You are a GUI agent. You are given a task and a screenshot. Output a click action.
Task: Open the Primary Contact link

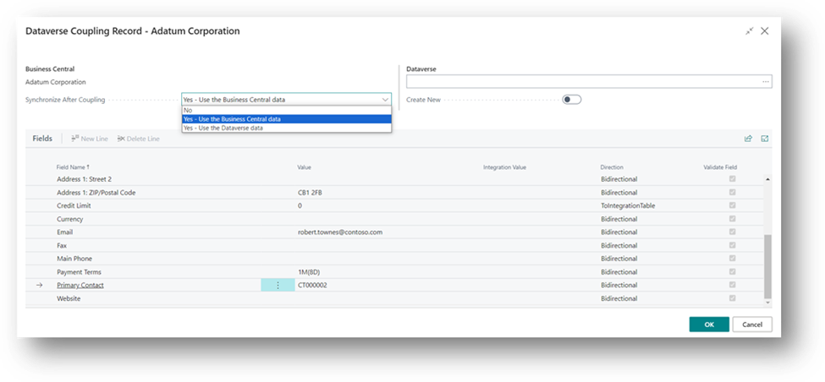80,286
